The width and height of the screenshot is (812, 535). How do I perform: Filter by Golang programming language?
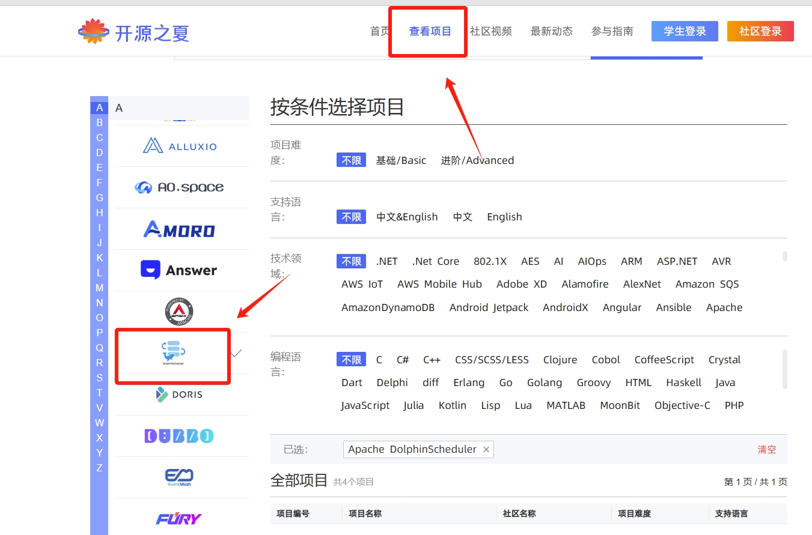point(545,382)
